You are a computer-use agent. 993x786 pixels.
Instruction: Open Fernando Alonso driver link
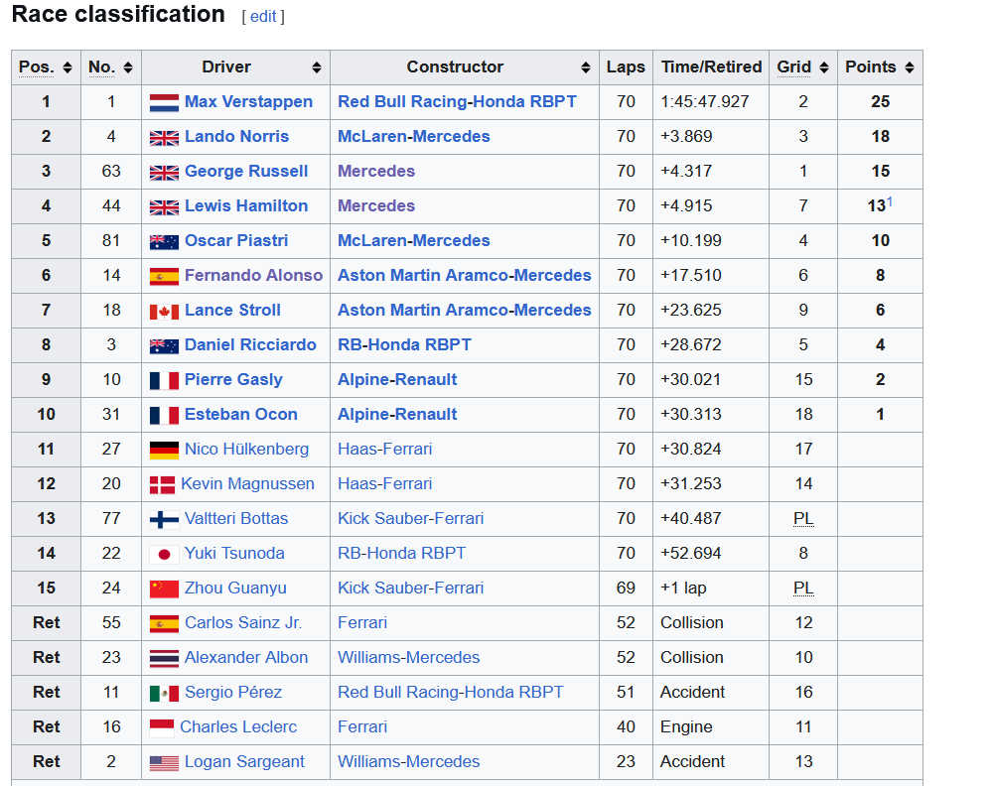[253, 275]
